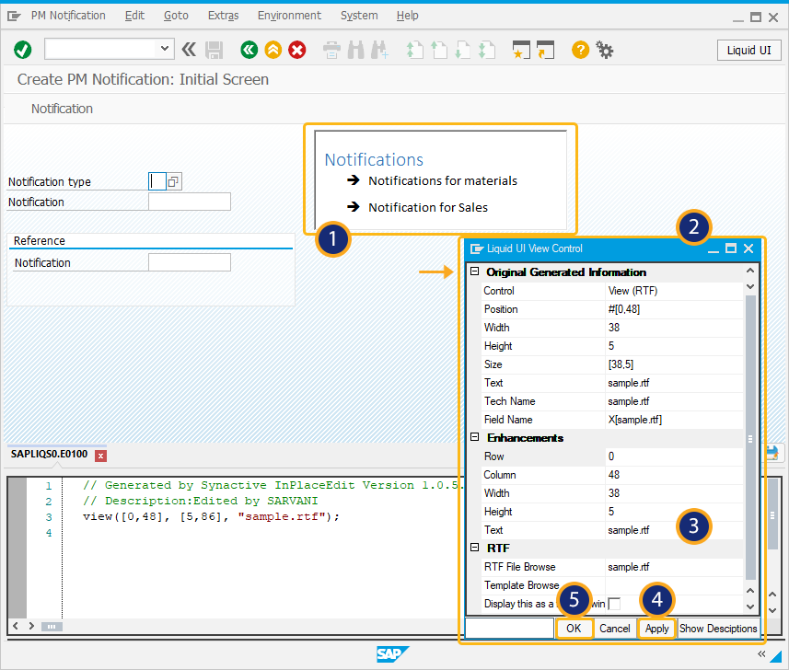Click the SAP window menu icon
The image size is (789, 670).
click(x=14, y=16)
